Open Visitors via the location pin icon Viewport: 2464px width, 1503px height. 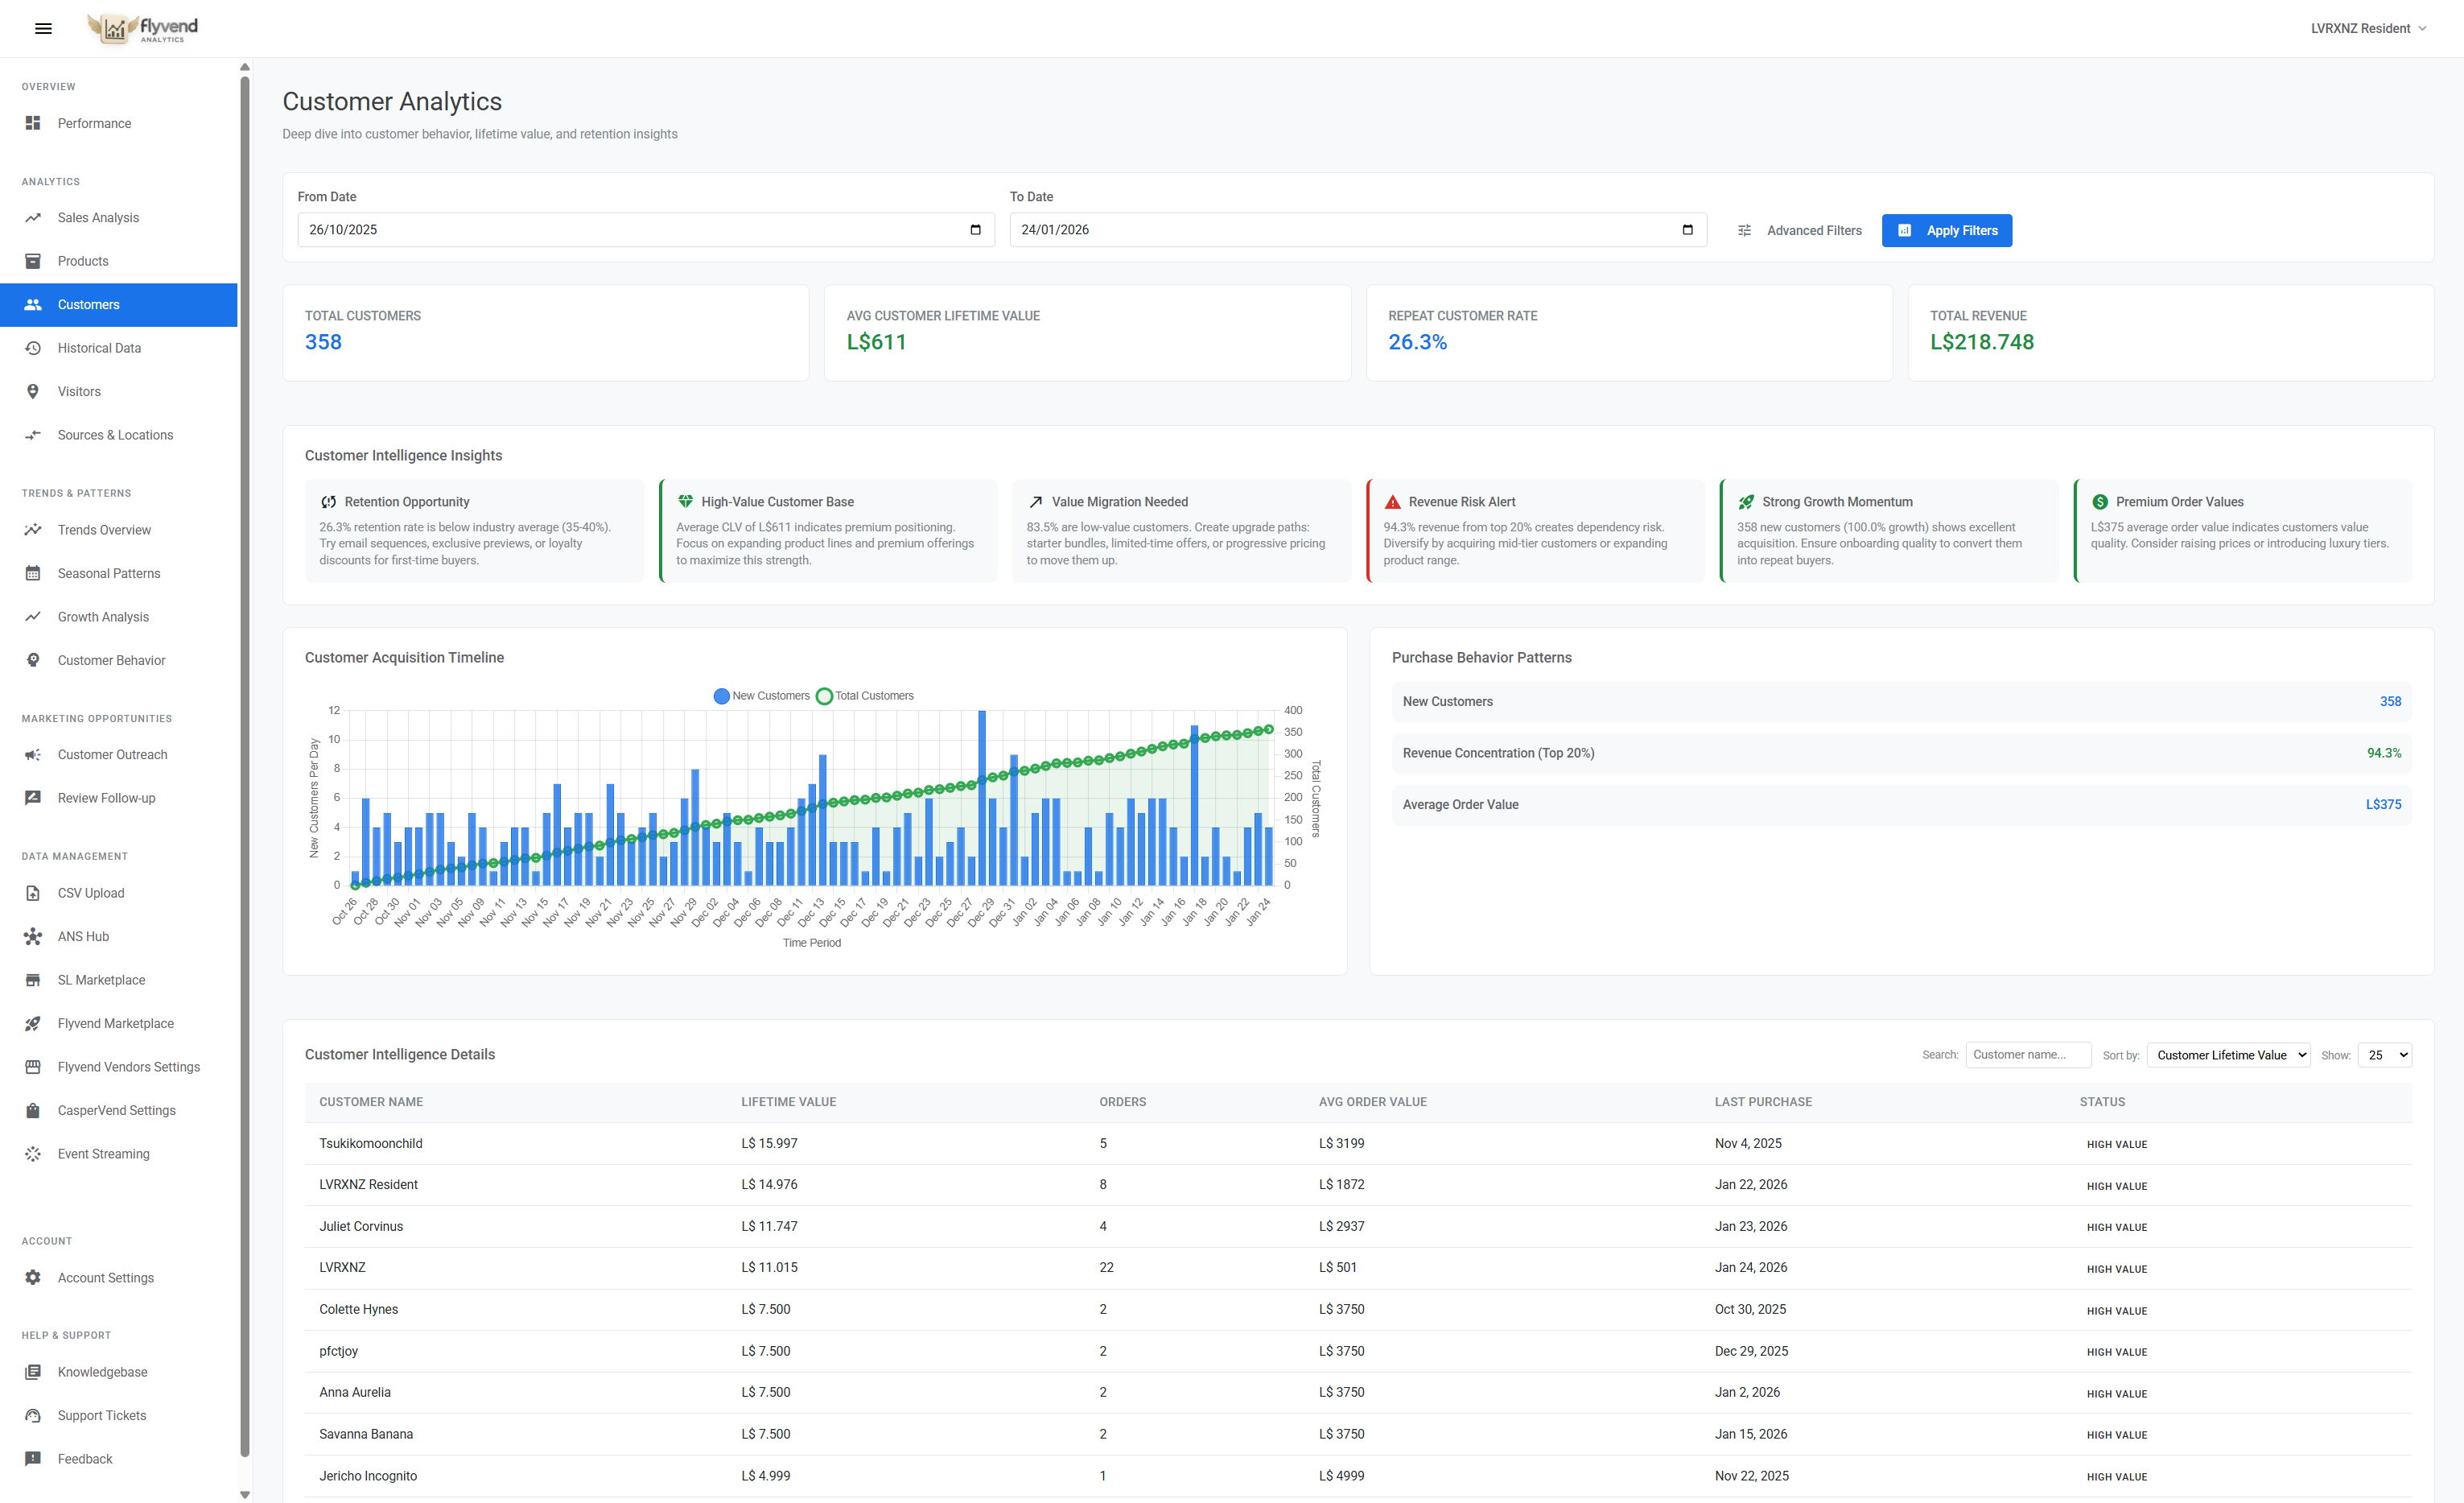(x=33, y=391)
